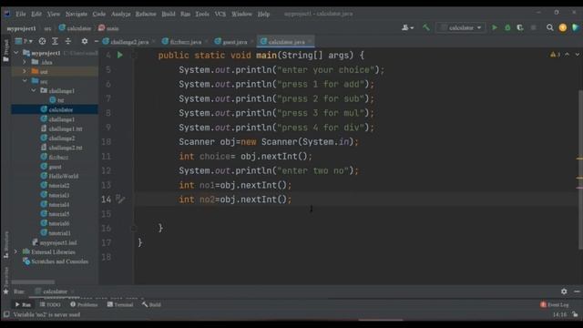Viewport: 583px width, 328px height.
Task: Open the Terminal tool window button
Action: point(120,304)
